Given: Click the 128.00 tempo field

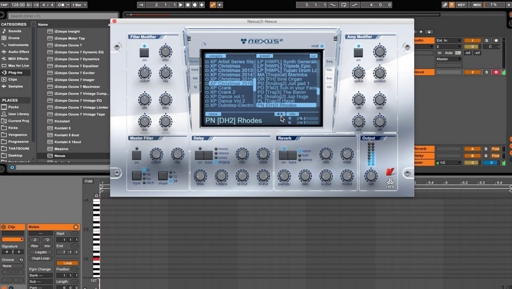Looking at the screenshot, I should pyautogui.click(x=18, y=5).
